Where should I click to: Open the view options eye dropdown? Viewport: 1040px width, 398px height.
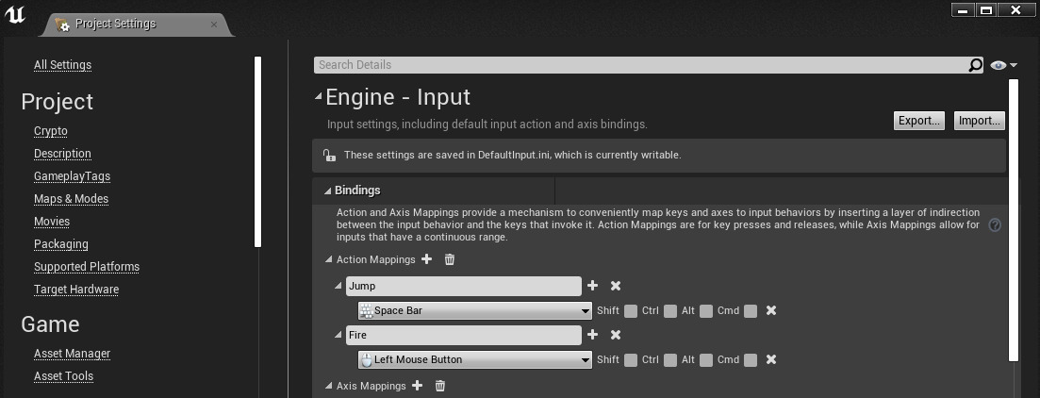[1003, 65]
